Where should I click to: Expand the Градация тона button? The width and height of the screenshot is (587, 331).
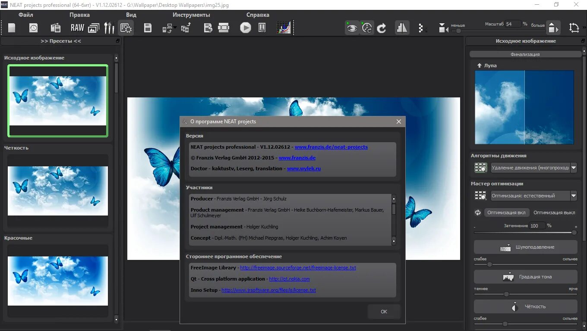pyautogui.click(x=525, y=277)
